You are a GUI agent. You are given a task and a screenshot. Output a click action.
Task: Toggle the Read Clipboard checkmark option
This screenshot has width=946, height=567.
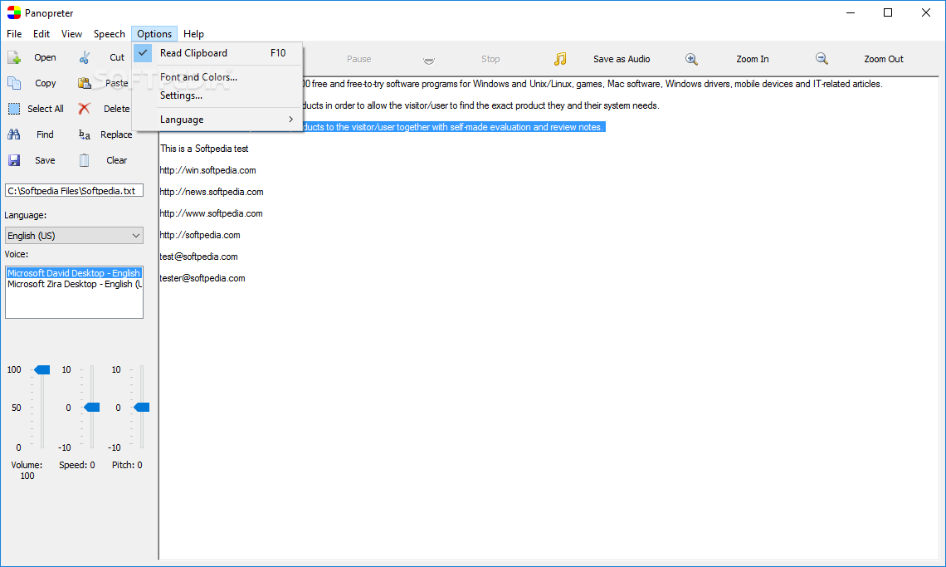pos(217,53)
